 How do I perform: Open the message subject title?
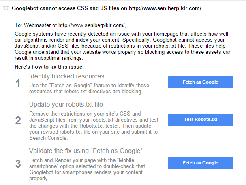coord(106,8)
